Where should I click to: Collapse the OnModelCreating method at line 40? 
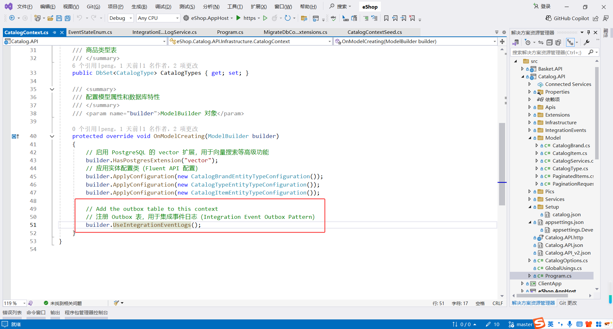coord(52,136)
